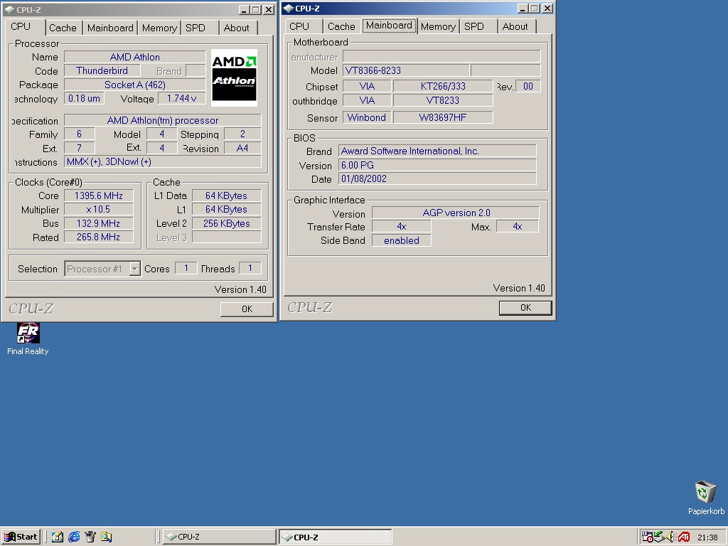Open Cache tab in the left CPU-Z window

(63, 28)
